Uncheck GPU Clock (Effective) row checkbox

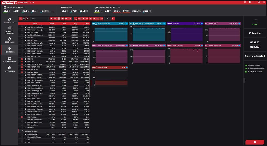(x=22, y=64)
